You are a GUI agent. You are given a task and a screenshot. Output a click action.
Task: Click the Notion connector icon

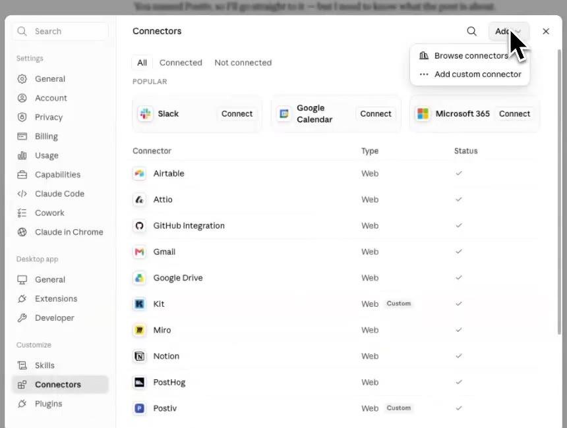[139, 356]
